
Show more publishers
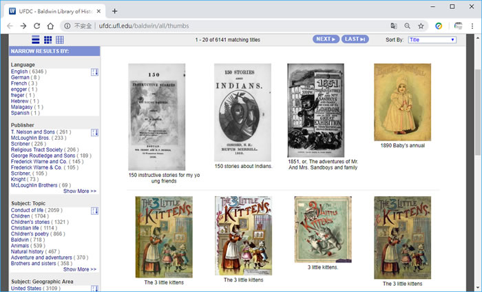click(80, 191)
